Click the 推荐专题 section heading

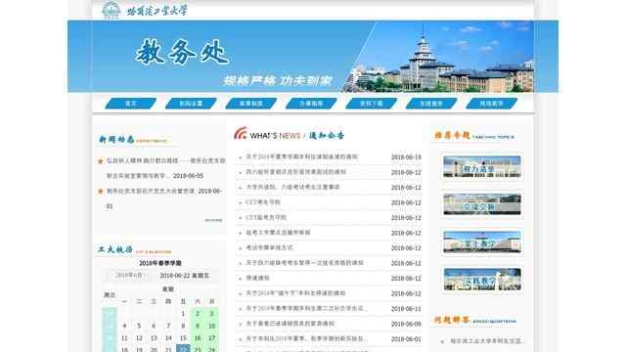(x=452, y=136)
